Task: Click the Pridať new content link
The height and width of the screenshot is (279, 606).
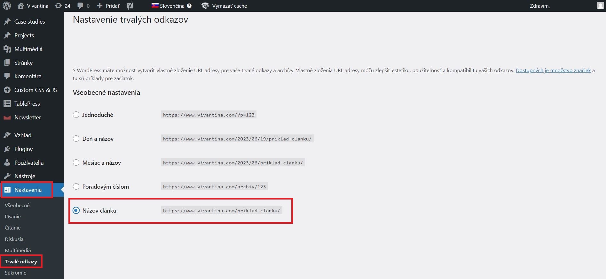Action: pyautogui.click(x=113, y=6)
